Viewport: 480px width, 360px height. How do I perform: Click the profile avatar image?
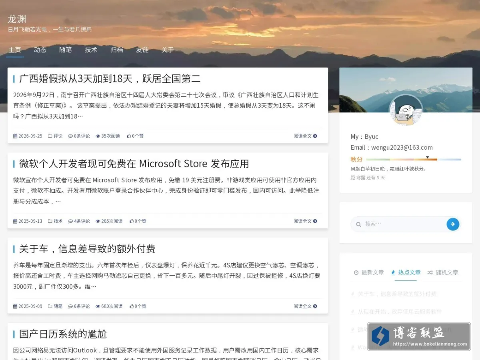coord(406,111)
